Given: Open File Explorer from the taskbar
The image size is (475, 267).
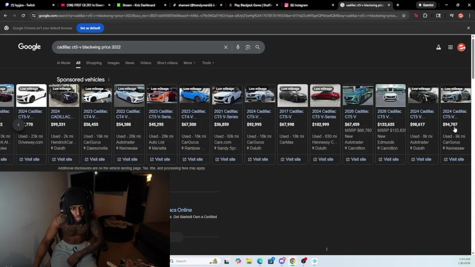Looking at the screenshot, I should point(249,261).
